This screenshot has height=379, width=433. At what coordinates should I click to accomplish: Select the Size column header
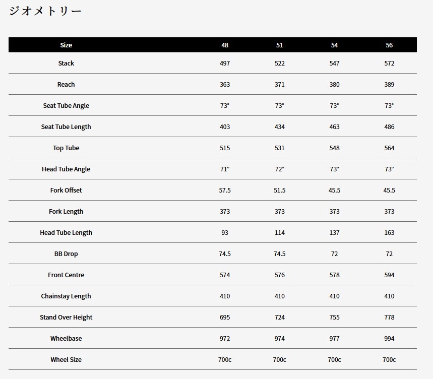pos(66,45)
